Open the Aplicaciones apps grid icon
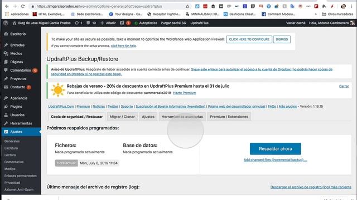Image resolution: width=357 pixels, height=200 pixels. point(7,14)
